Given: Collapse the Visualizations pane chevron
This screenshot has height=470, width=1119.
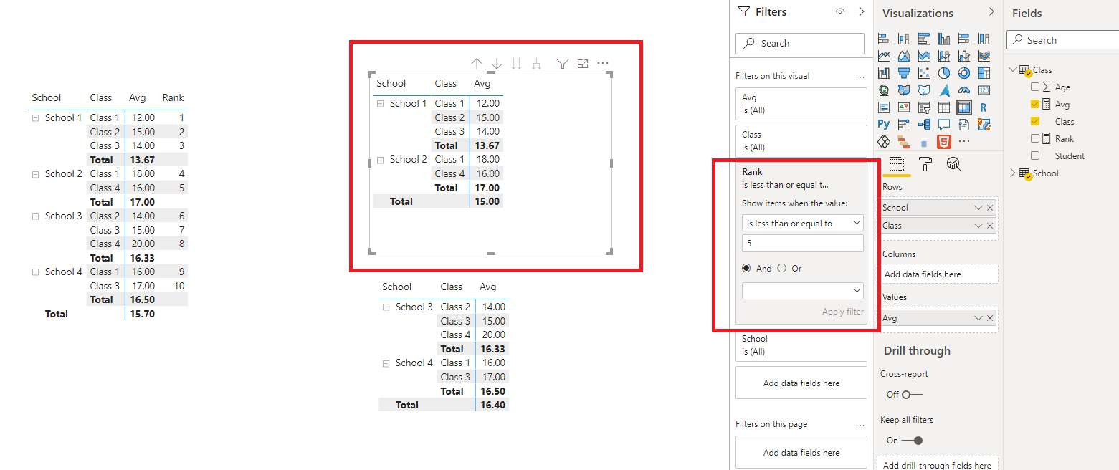Looking at the screenshot, I should click(991, 11).
